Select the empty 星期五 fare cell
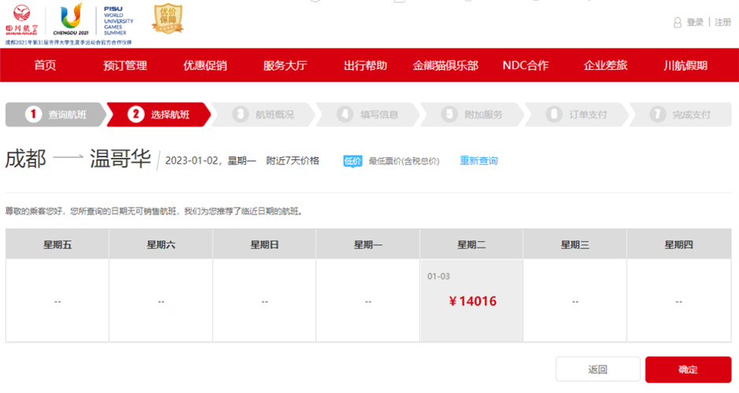This screenshot has height=393, width=739. (x=57, y=301)
